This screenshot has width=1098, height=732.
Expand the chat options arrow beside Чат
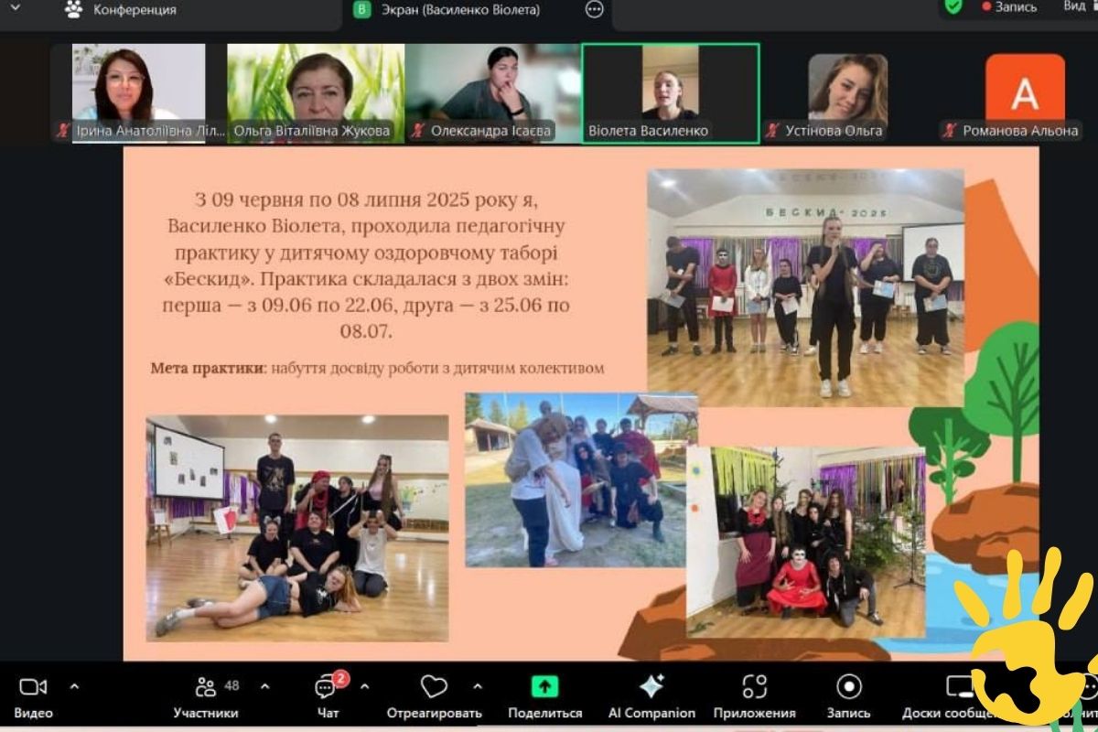[365, 686]
